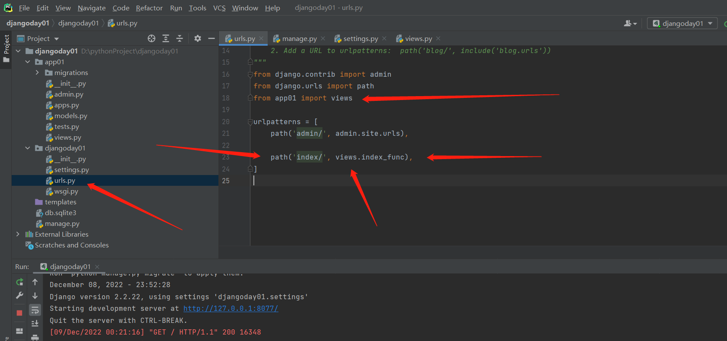This screenshot has height=341, width=727.
Task: Open the VCS menu
Action: tap(219, 8)
